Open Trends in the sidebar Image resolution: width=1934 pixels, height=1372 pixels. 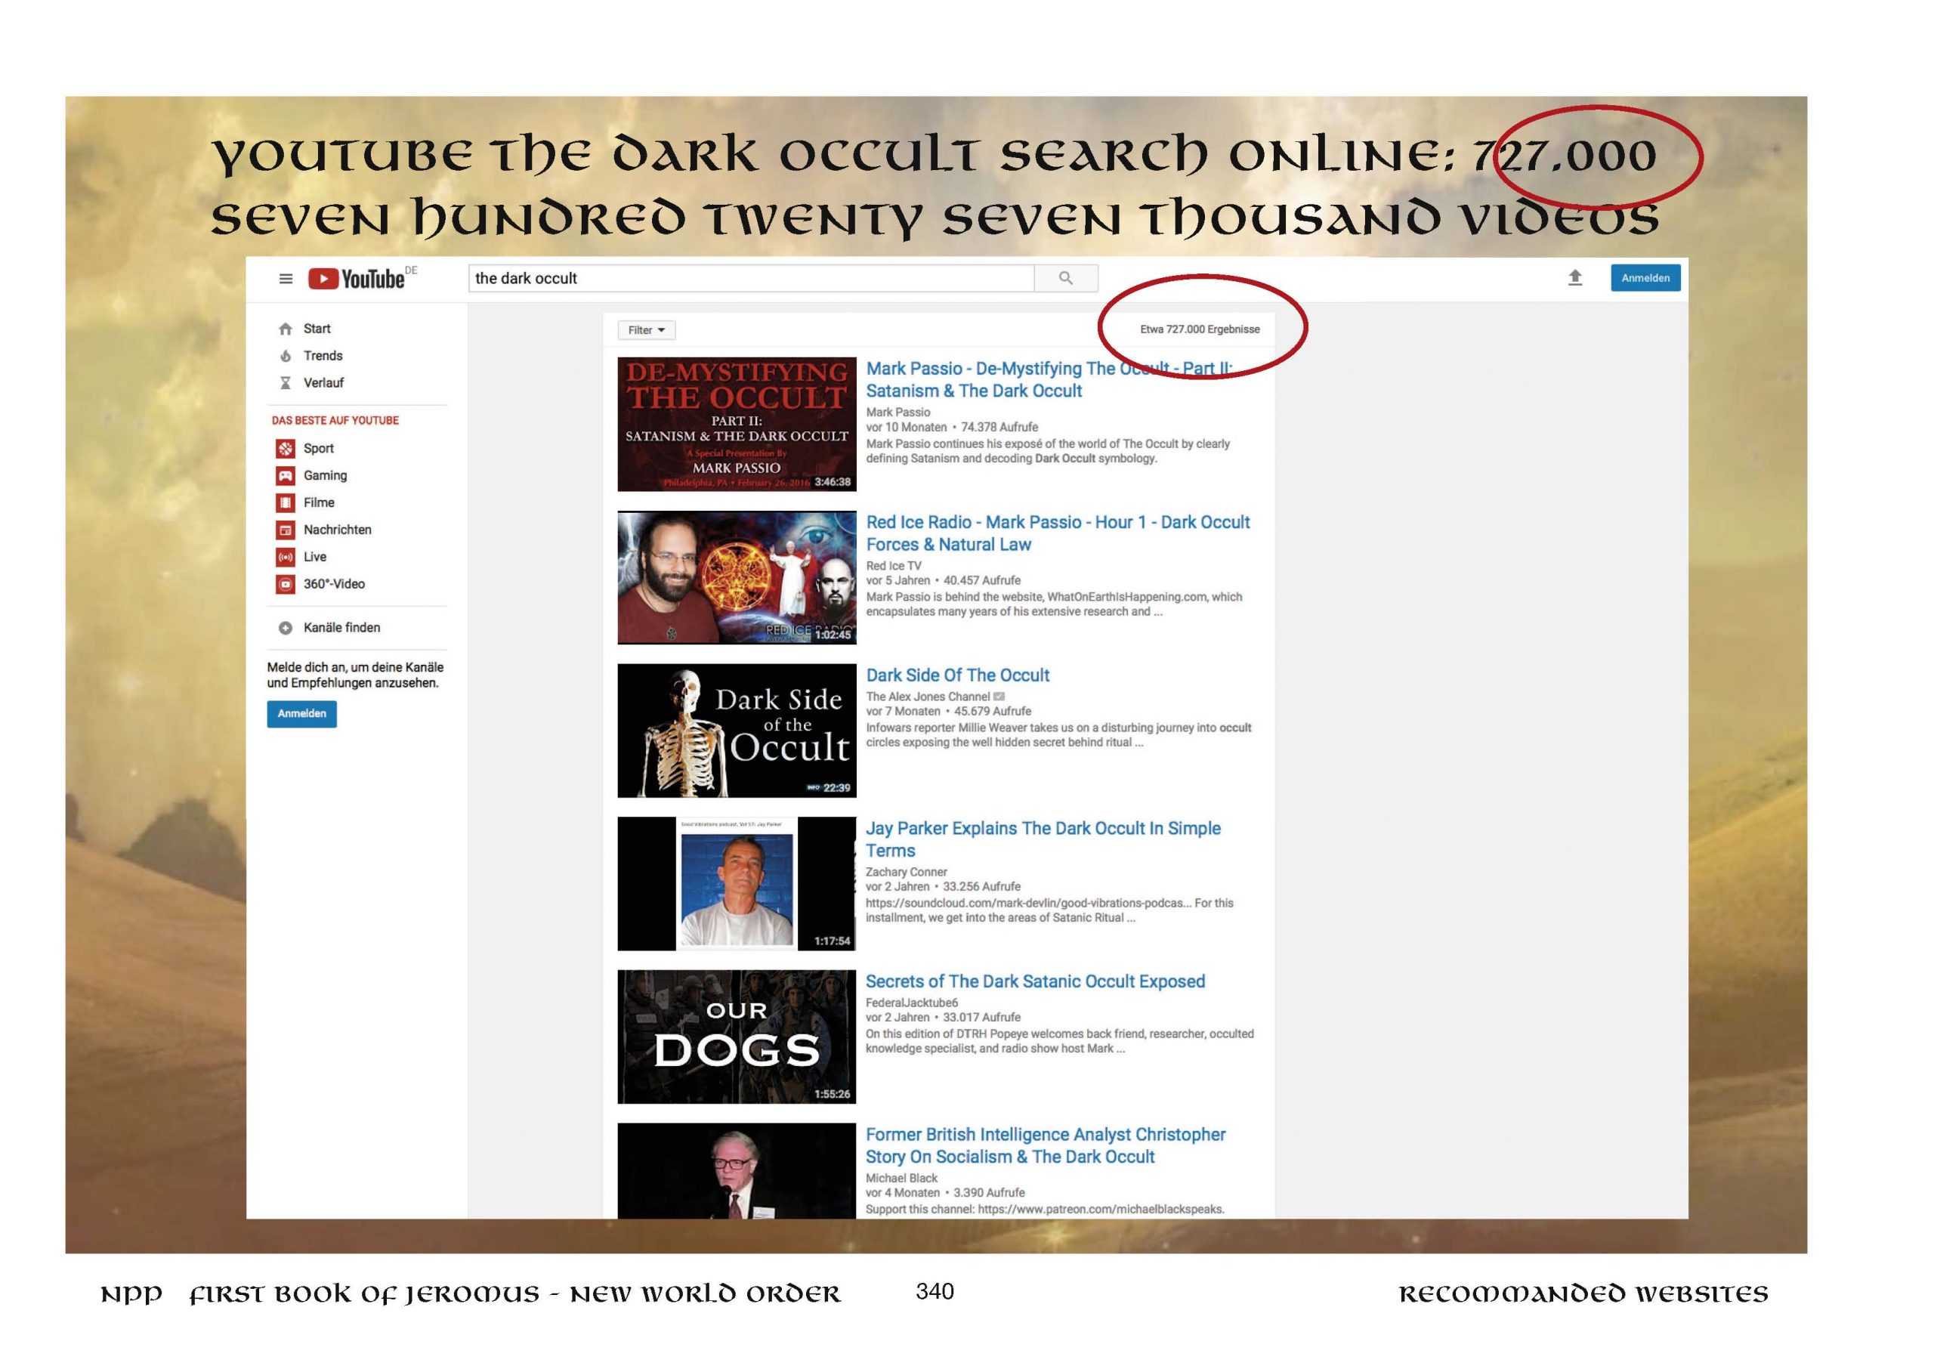[x=323, y=356]
